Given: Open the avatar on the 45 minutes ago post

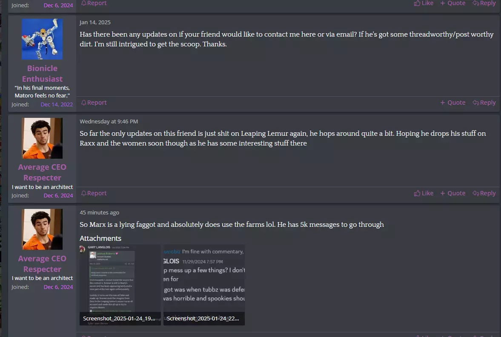Looking at the screenshot, I should (x=42, y=229).
